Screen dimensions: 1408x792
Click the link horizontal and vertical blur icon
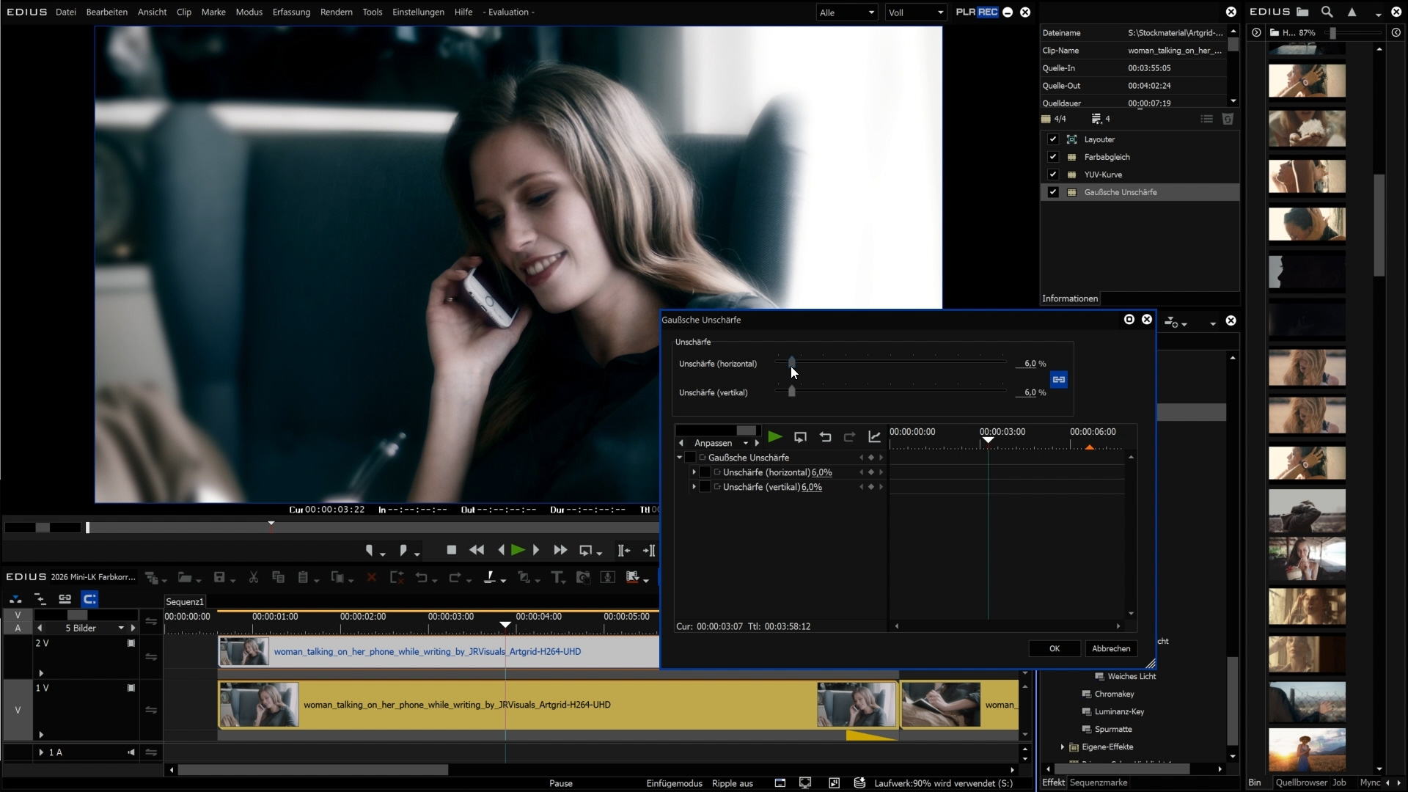click(1058, 379)
